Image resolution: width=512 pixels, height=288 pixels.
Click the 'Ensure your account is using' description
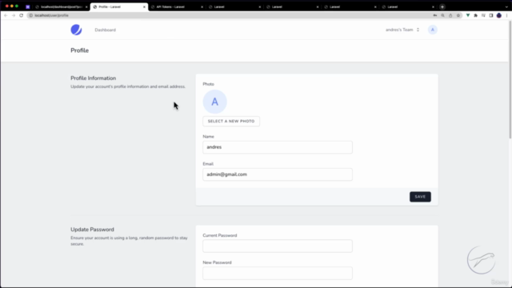(x=129, y=241)
